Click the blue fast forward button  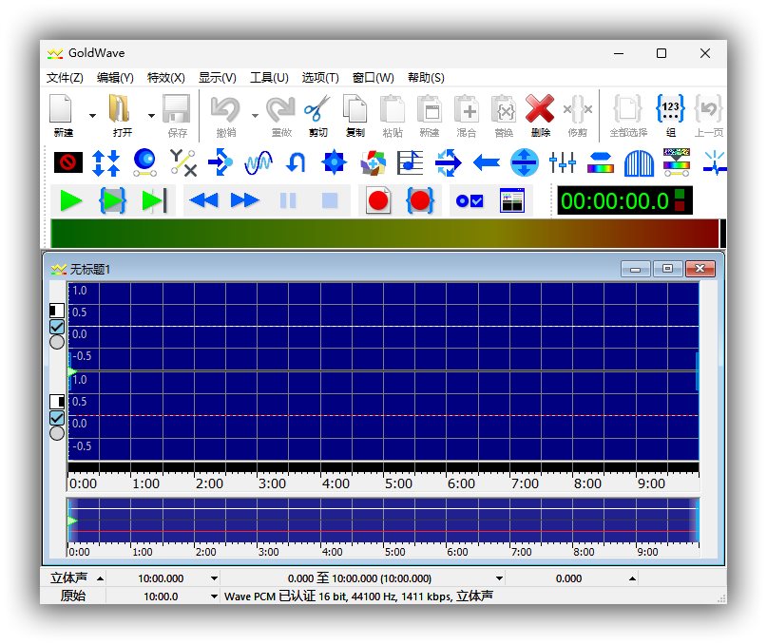point(244,200)
